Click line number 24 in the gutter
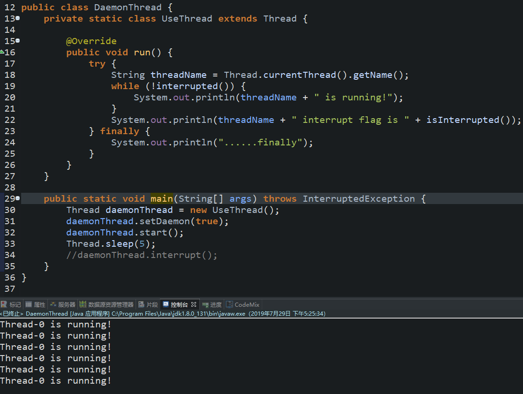 pyautogui.click(x=10, y=143)
